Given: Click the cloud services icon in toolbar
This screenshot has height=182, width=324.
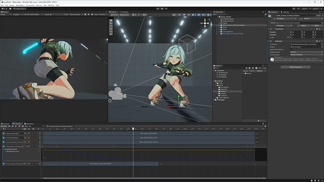Looking at the screenshot, I should click(x=10, y=9).
